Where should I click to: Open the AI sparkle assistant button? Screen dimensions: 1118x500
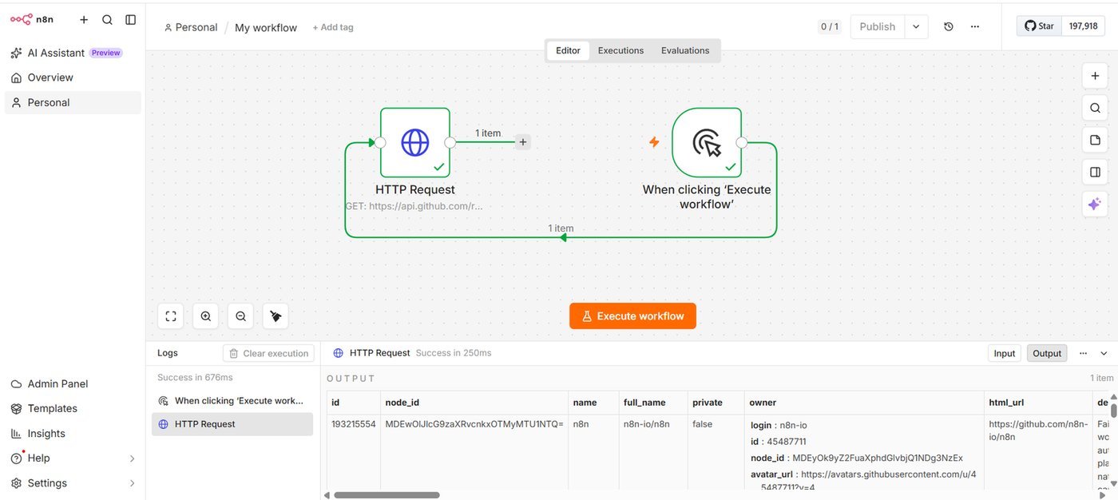pos(1095,204)
